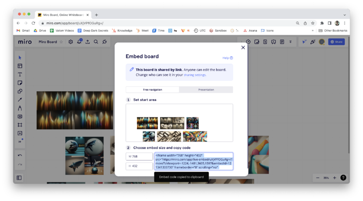The width and height of the screenshot is (363, 201).
Task: Expand more tools in left toolbar
Action: pos(20,142)
